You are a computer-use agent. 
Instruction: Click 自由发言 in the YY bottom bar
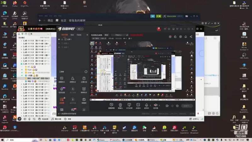[43, 119]
